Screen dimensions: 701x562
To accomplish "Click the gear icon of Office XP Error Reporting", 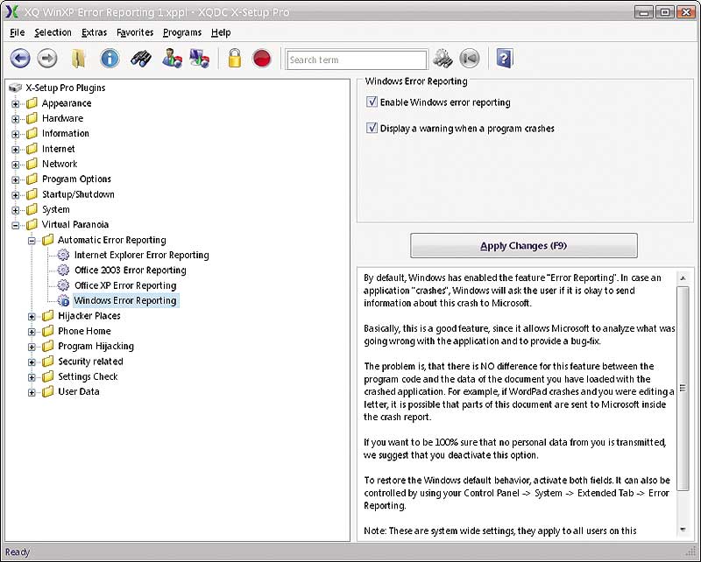I will point(63,285).
